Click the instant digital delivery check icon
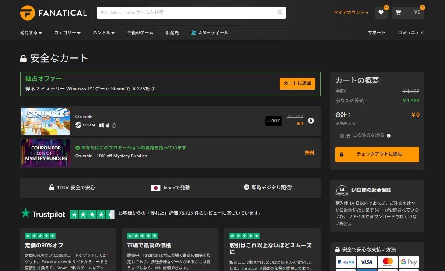Viewport: 445px width, 271px height. [x=246, y=187]
